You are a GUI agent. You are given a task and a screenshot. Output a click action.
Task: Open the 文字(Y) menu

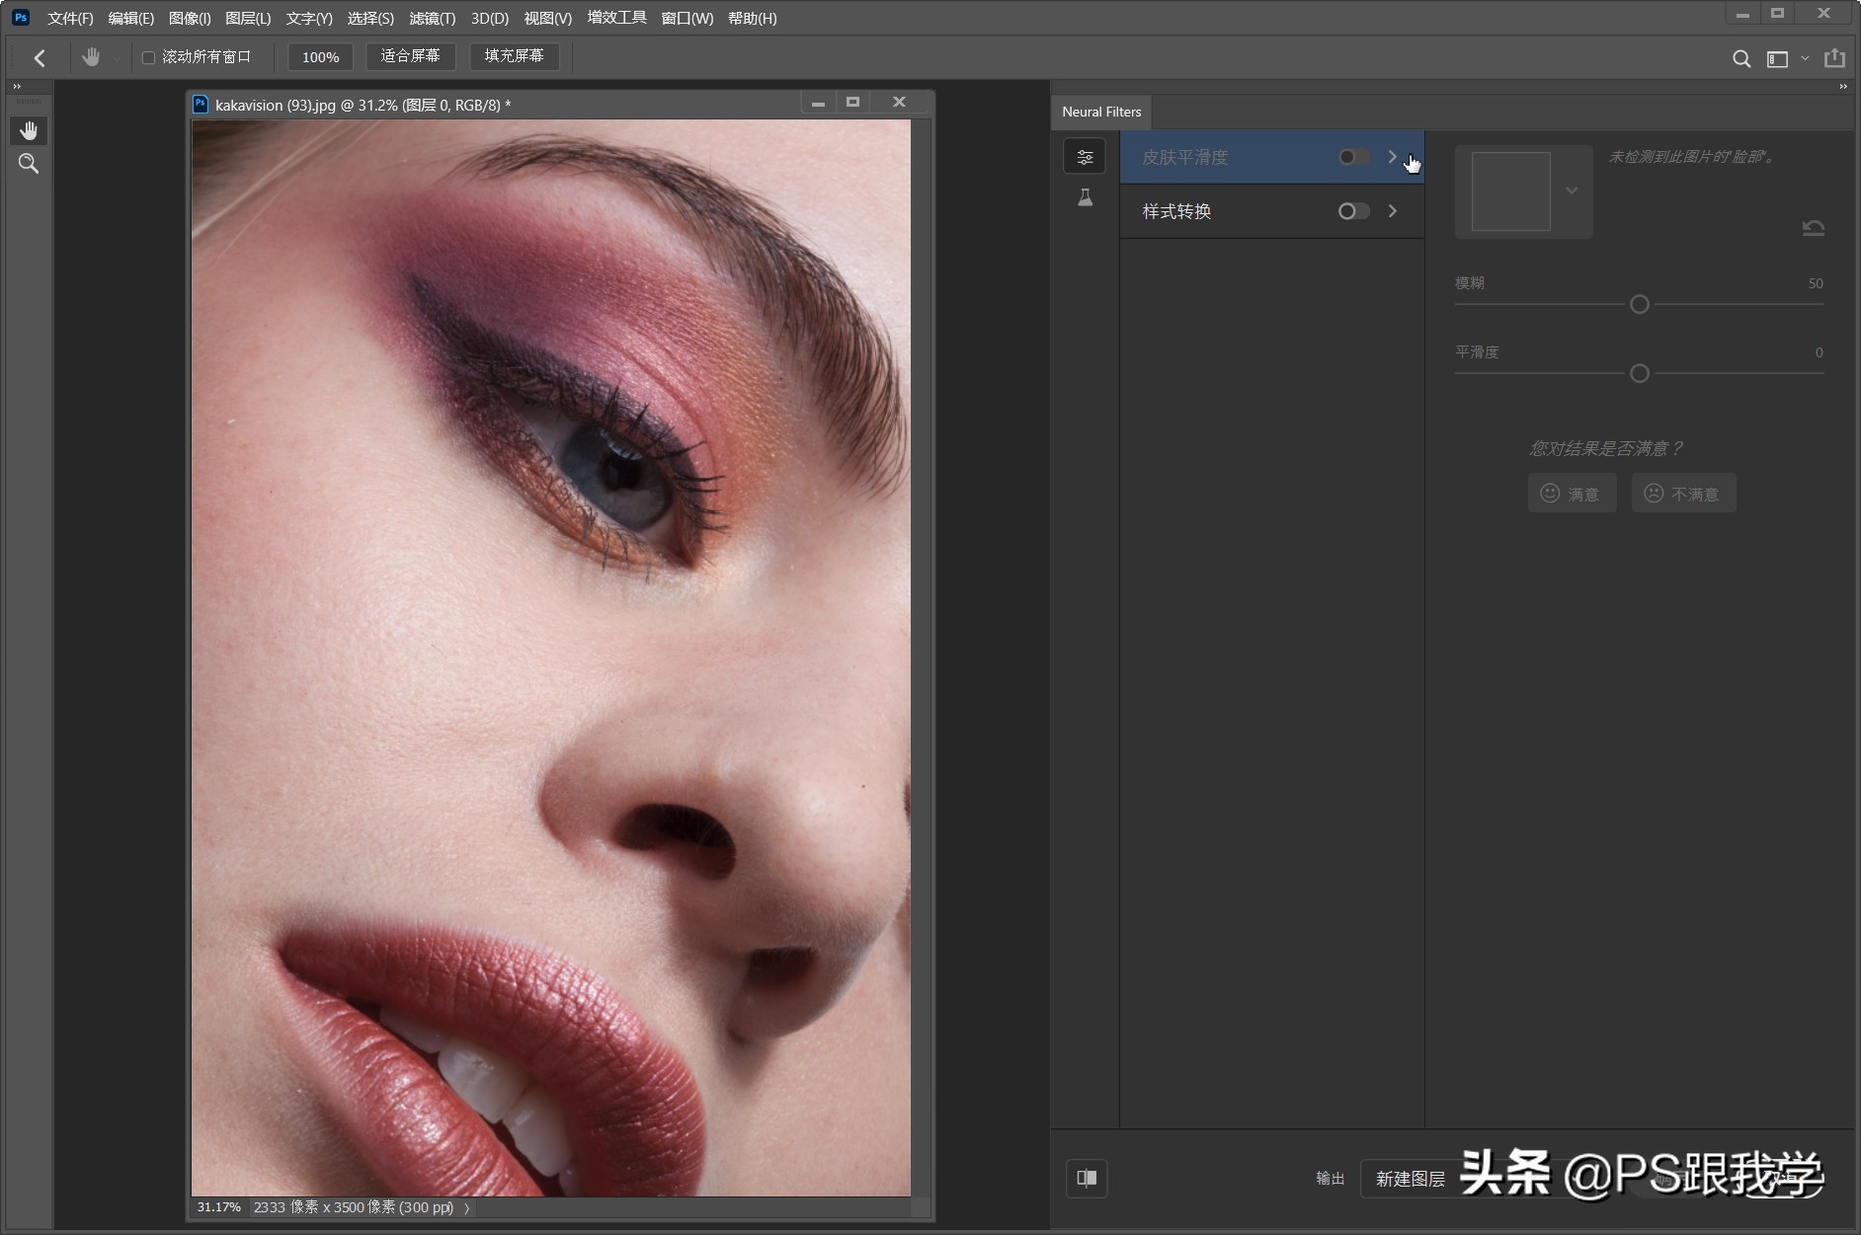point(309,18)
